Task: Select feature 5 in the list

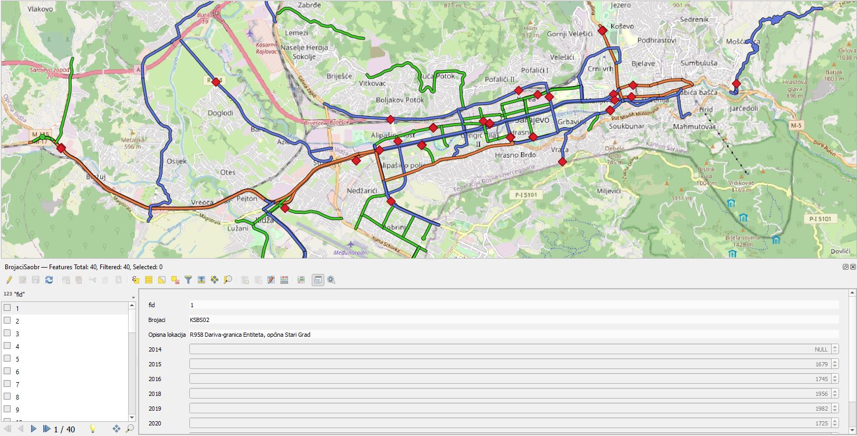Action: pos(17,359)
